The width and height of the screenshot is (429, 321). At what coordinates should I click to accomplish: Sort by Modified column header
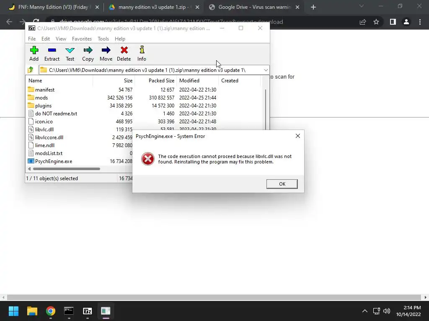coord(198,81)
